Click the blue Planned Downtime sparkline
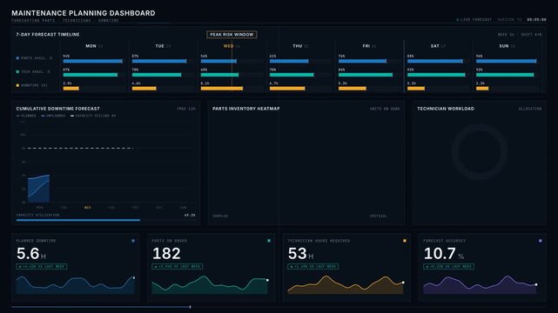This screenshot has width=558, height=313. pyautogui.click(x=75, y=285)
